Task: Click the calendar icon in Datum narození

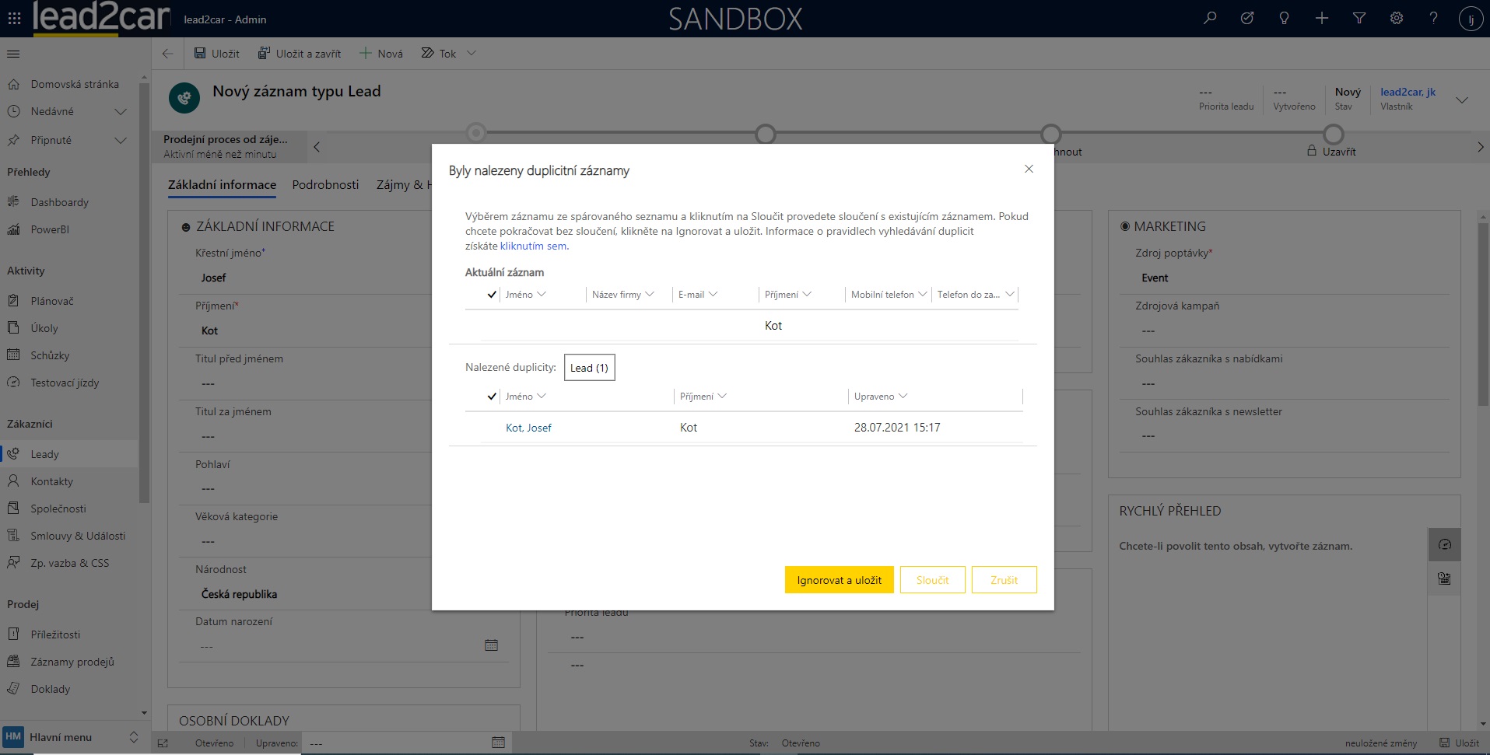Action: [x=491, y=645]
